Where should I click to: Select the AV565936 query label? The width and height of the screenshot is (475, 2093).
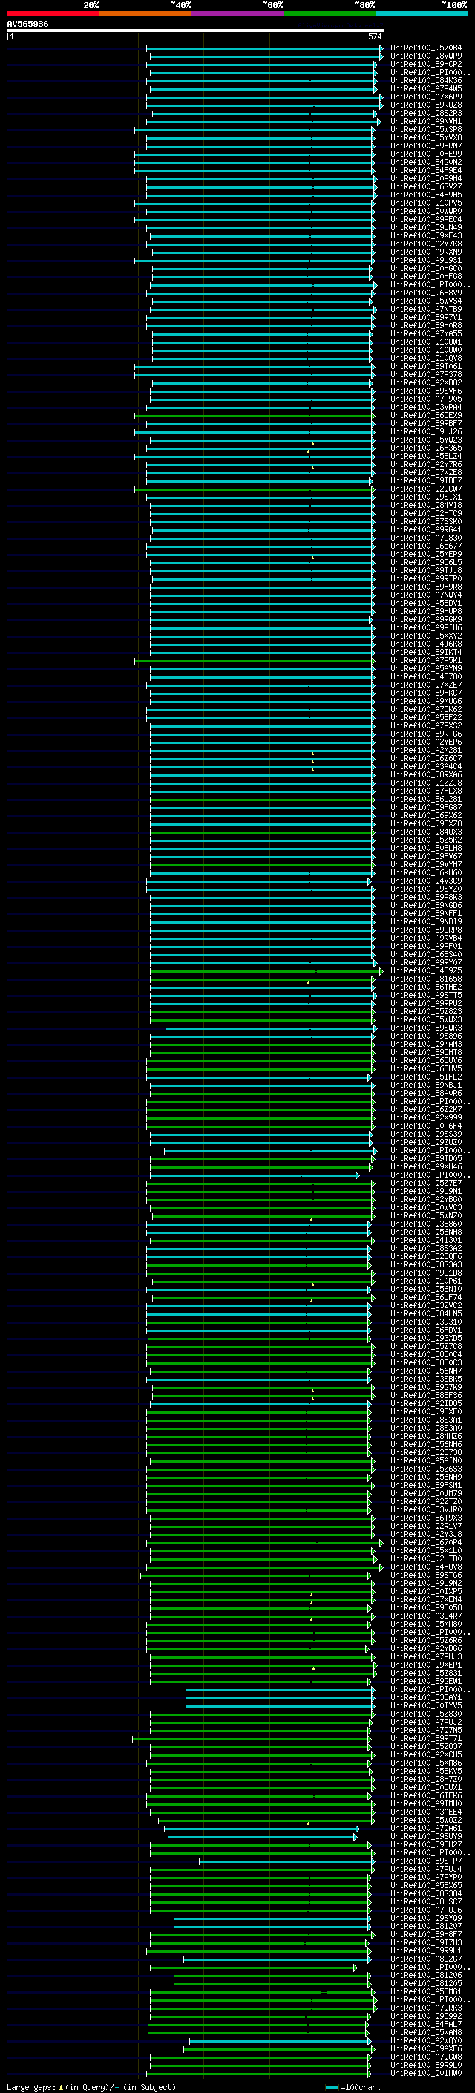tap(27, 25)
